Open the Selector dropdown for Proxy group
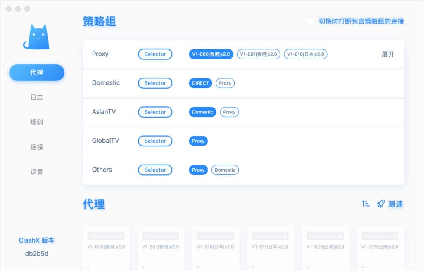Image resolution: width=423 pixels, height=271 pixels. coord(155,54)
